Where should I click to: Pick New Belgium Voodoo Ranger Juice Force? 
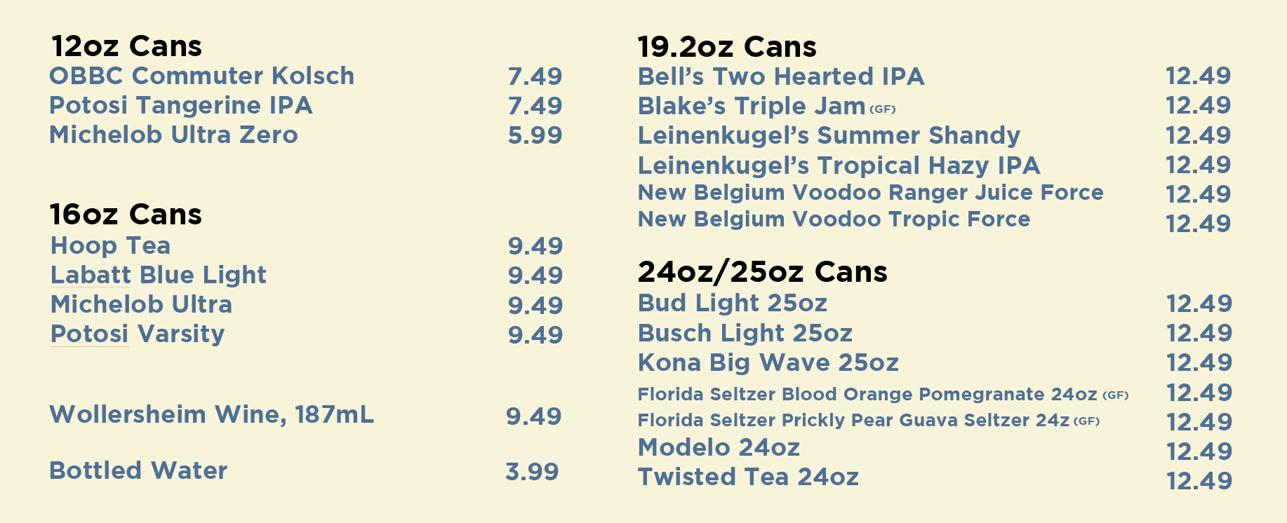click(x=871, y=193)
